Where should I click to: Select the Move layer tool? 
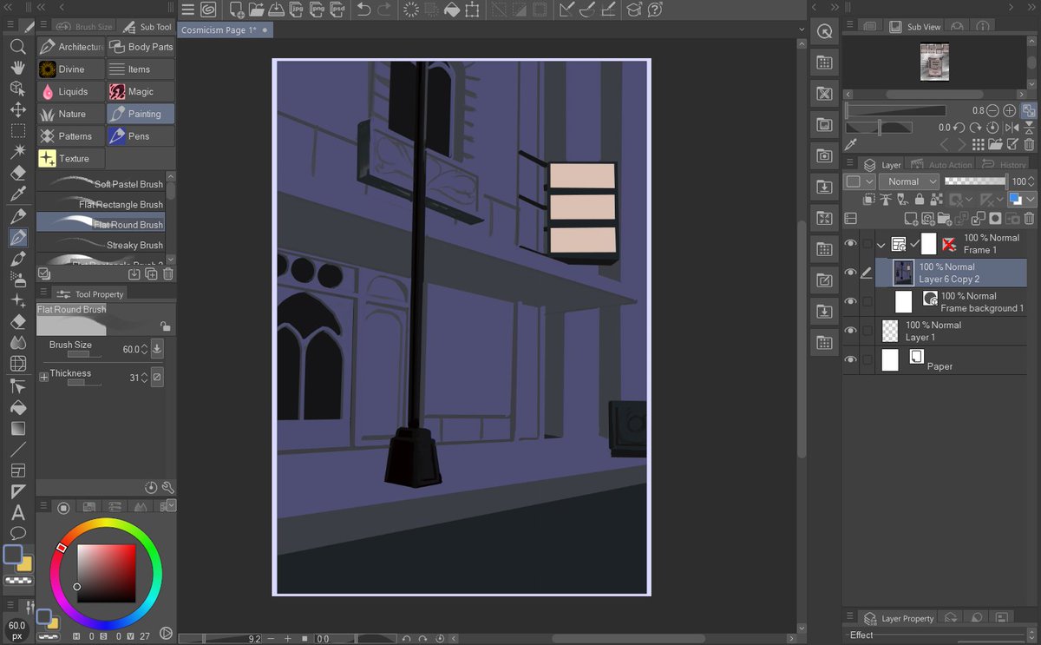(x=17, y=110)
